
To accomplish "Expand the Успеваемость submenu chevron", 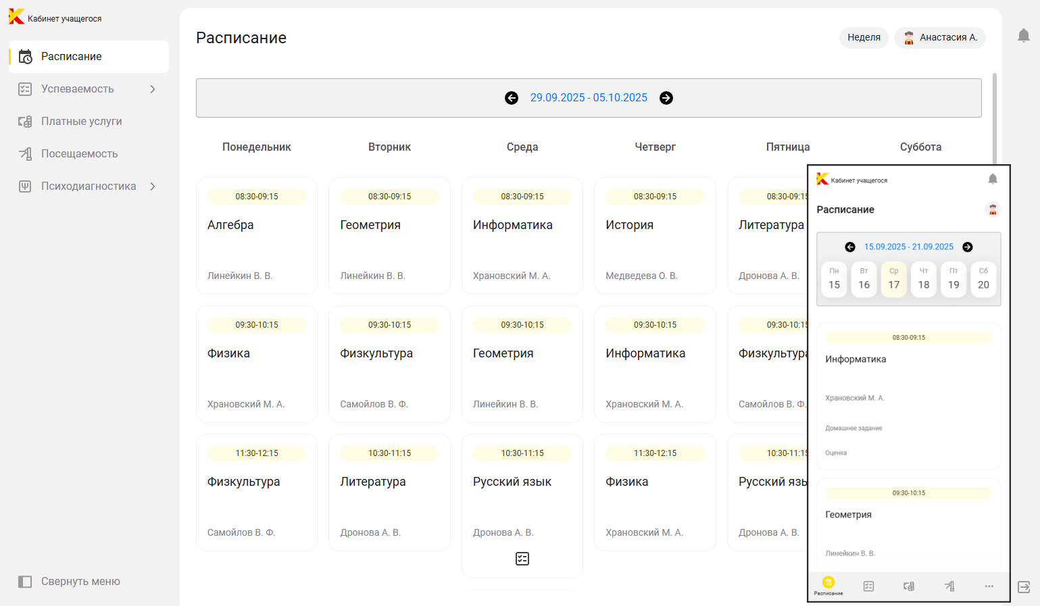I will coord(153,89).
